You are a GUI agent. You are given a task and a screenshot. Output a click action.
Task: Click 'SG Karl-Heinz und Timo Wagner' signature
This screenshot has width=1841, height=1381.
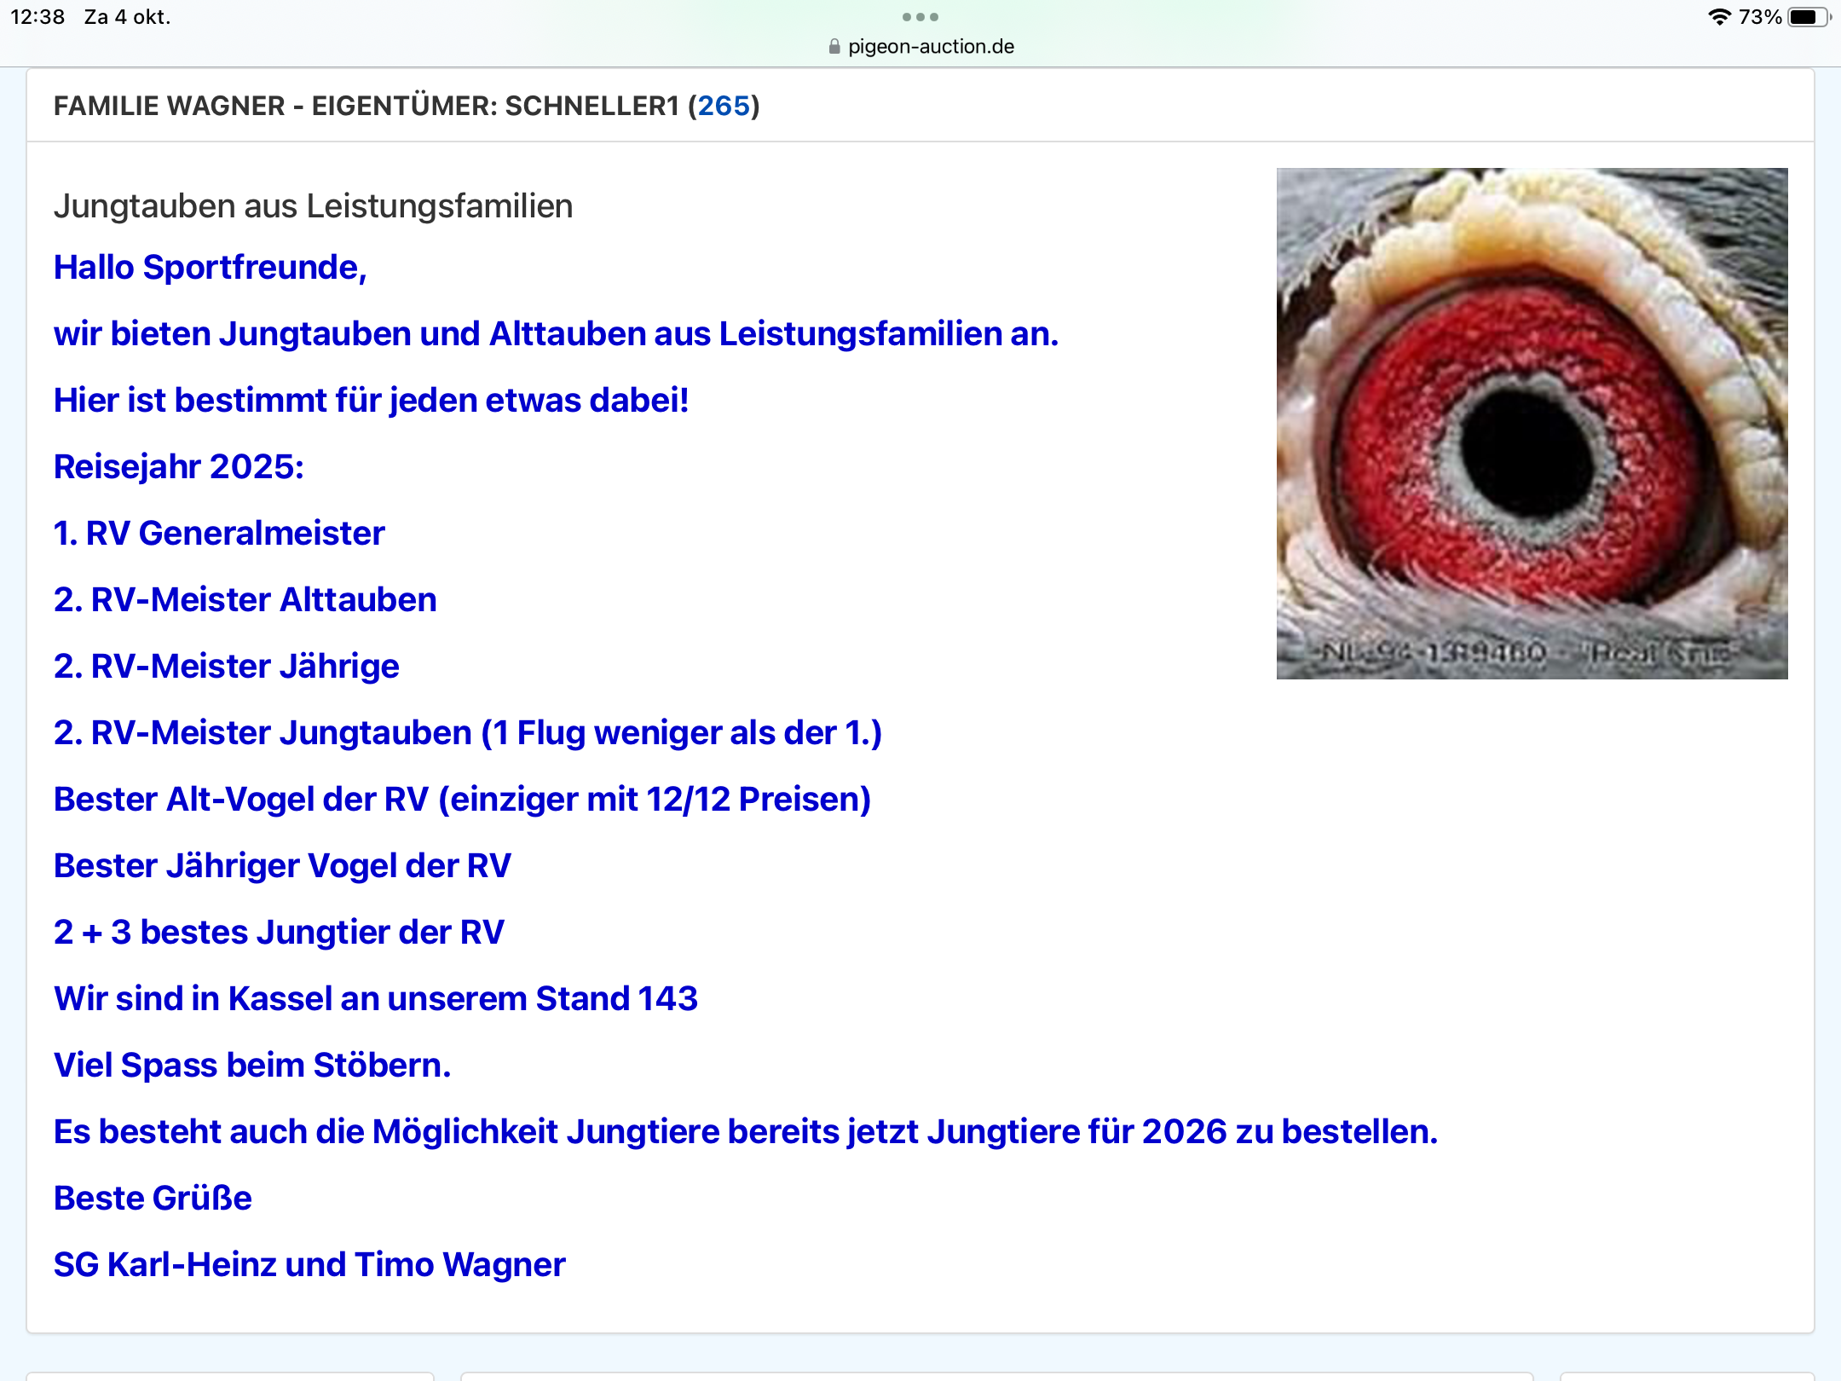pyautogui.click(x=309, y=1265)
